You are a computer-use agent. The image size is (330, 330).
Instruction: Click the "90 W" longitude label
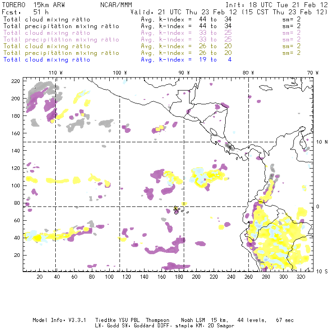click(184, 73)
